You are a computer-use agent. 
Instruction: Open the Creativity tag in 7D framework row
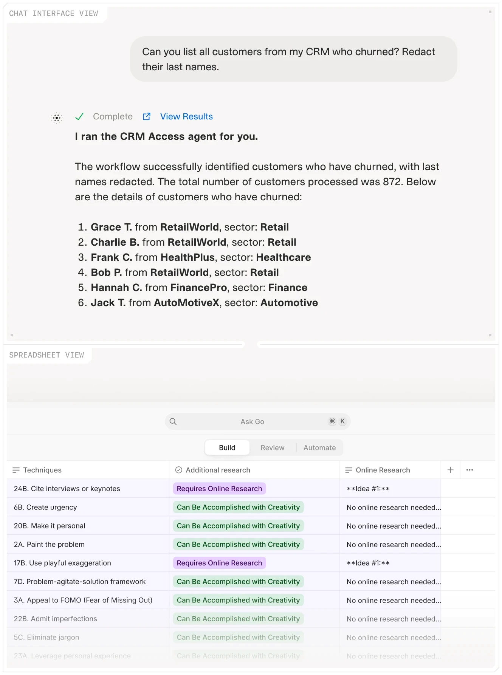pyautogui.click(x=238, y=581)
